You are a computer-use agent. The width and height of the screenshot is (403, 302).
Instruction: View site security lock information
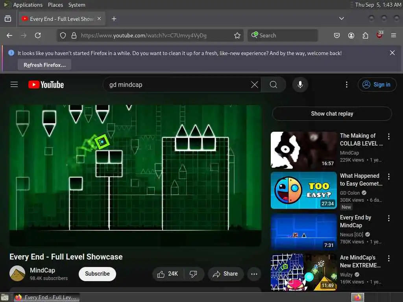click(x=74, y=35)
